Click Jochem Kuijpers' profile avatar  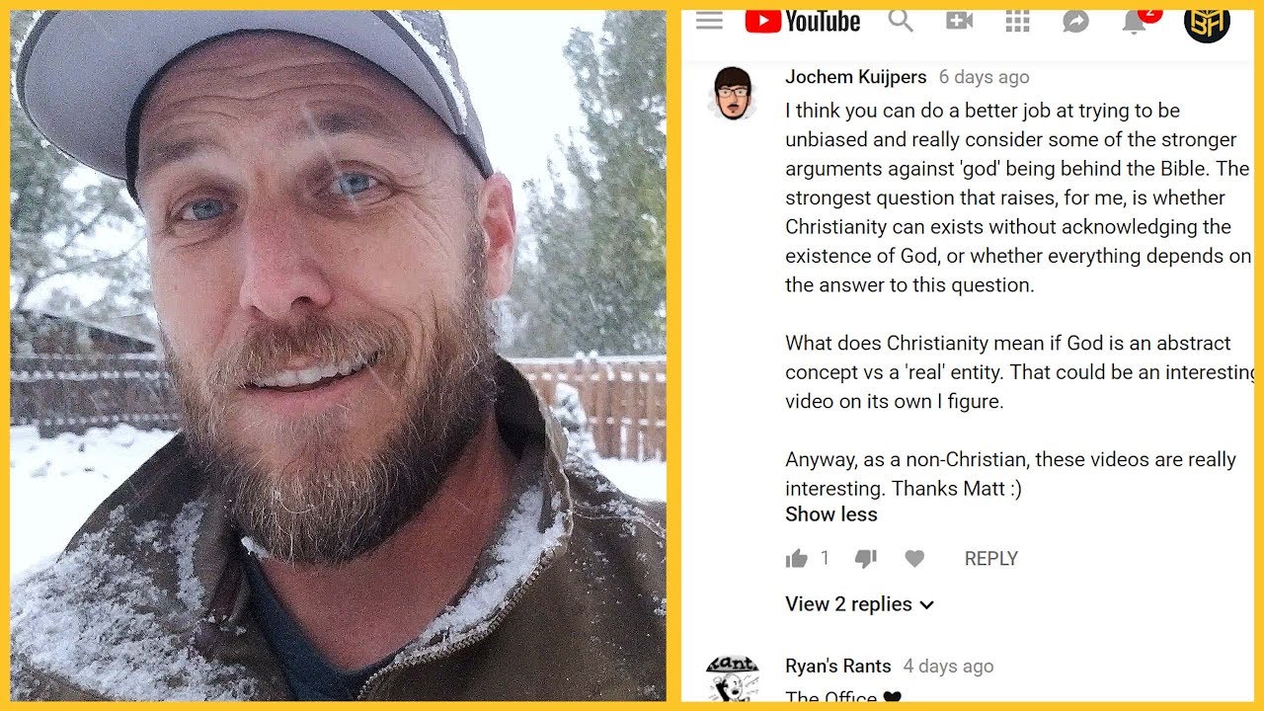tap(732, 94)
